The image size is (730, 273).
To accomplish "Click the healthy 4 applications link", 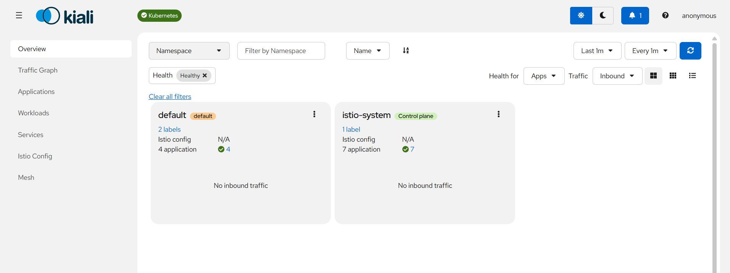I will coord(228,149).
